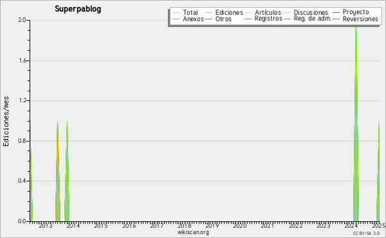Select the Artículos legend entry
Screen dimensions: 386x238
coord(263,12)
